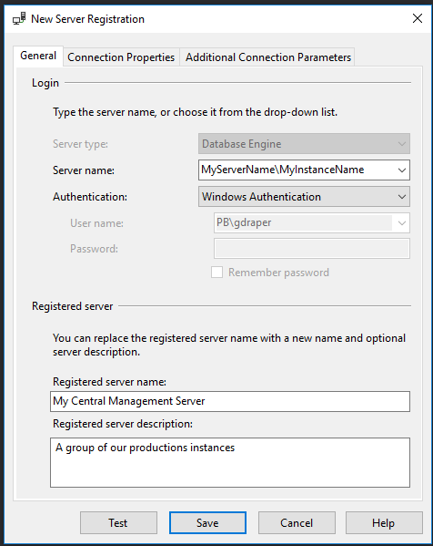Expand the Authentication dropdown
The width and height of the screenshot is (433, 546).
coord(304,196)
